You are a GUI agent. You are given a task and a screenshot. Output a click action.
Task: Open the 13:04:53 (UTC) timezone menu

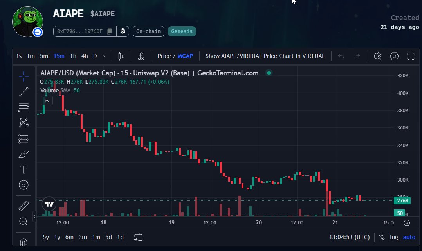point(349,237)
